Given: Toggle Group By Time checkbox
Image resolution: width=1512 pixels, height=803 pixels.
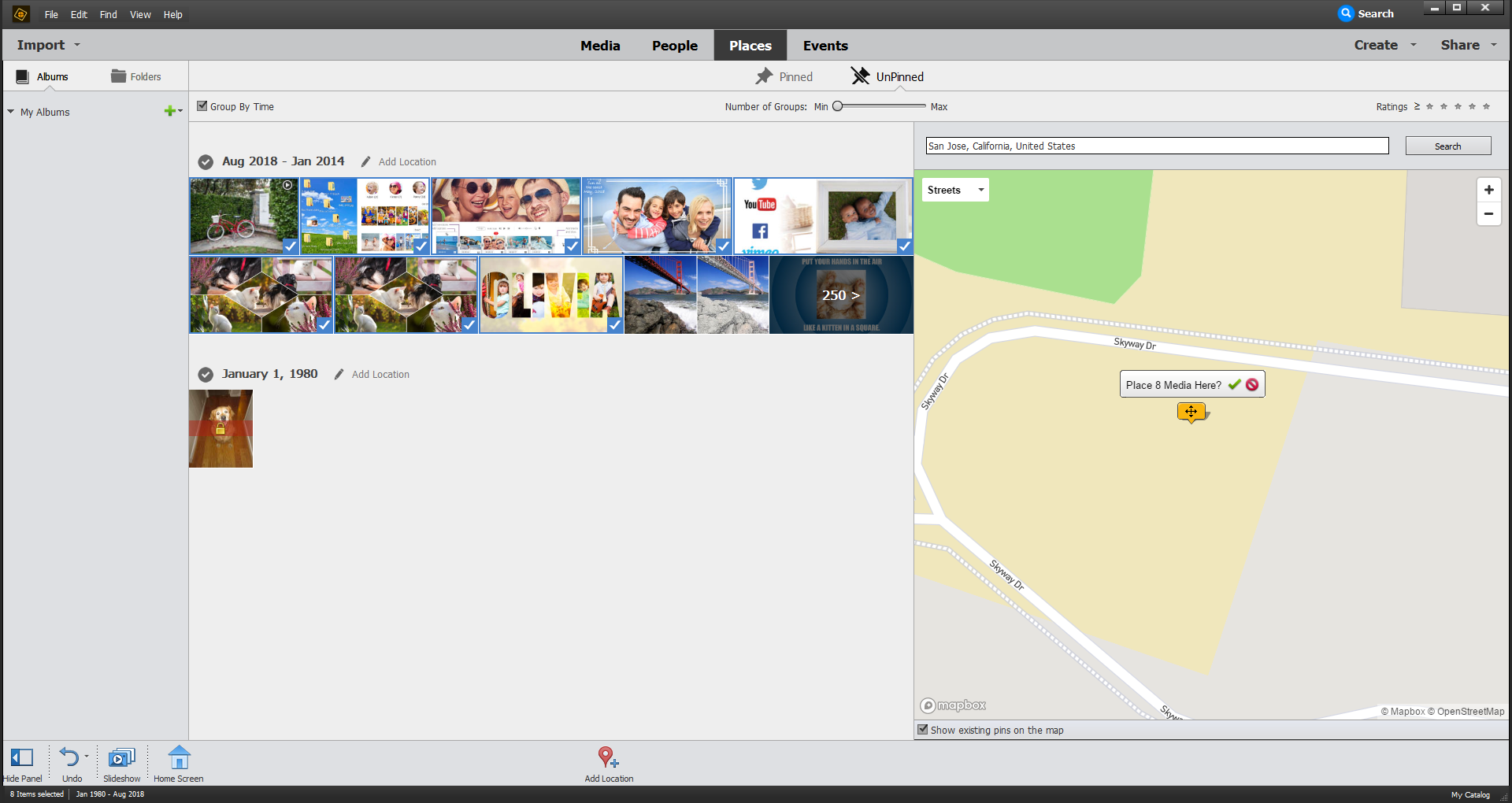Looking at the screenshot, I should click(x=202, y=106).
